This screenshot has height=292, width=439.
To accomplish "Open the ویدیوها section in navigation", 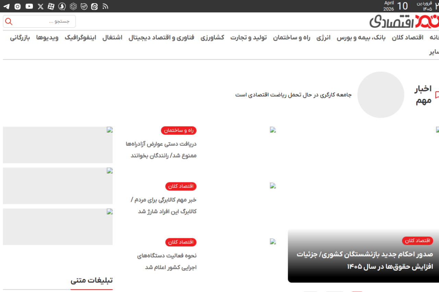I will click(47, 38).
